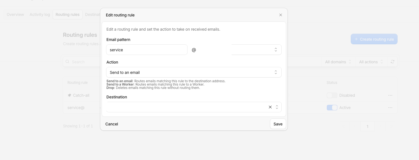
Task: Open the options menu for the service@ row
Action: (390, 108)
